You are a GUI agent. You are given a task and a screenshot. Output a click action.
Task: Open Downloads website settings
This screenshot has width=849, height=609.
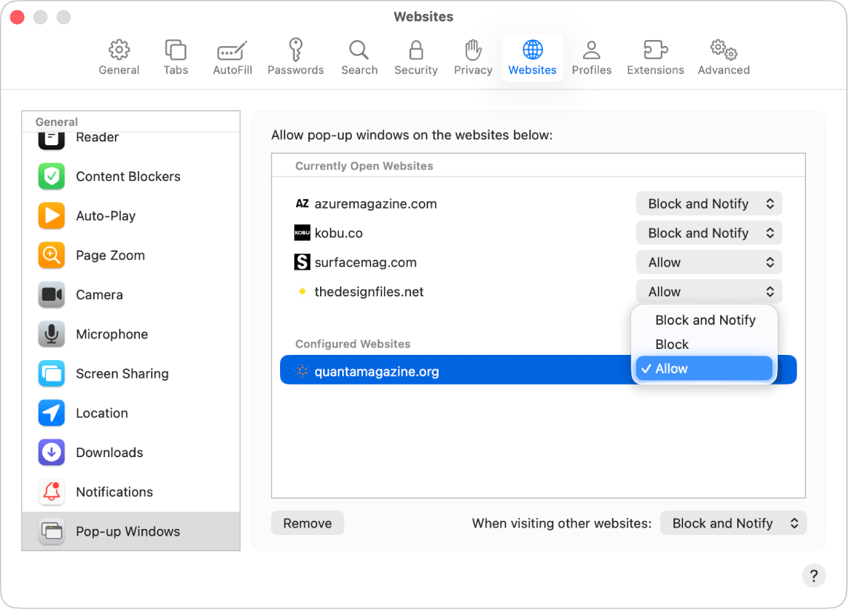point(110,453)
